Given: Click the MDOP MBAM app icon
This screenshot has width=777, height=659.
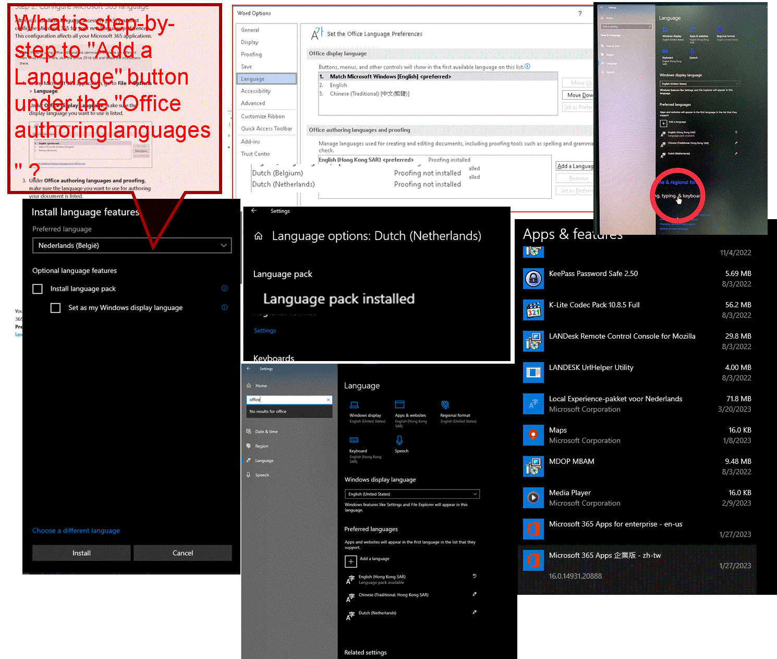Looking at the screenshot, I should [x=533, y=466].
